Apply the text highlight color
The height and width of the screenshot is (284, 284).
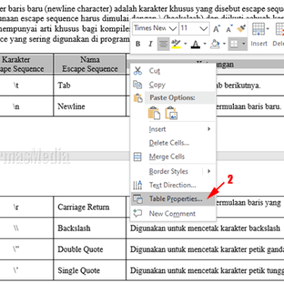(x=176, y=44)
